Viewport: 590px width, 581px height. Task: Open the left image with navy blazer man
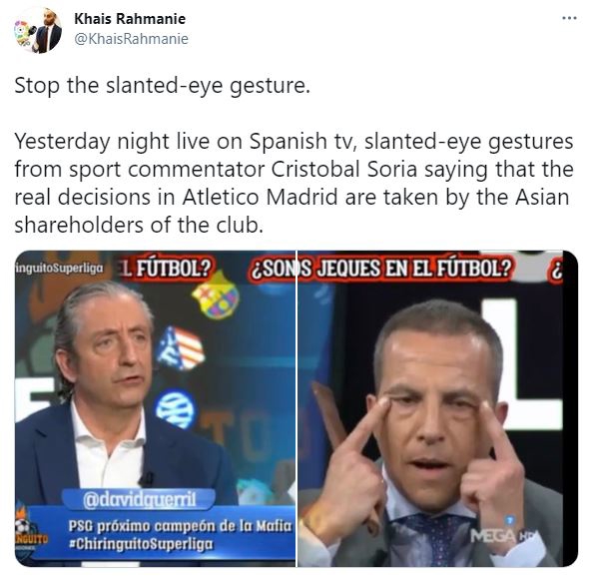(155, 408)
